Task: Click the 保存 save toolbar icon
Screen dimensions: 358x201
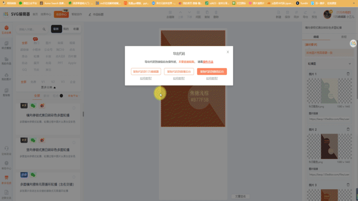Action: [x=287, y=14]
